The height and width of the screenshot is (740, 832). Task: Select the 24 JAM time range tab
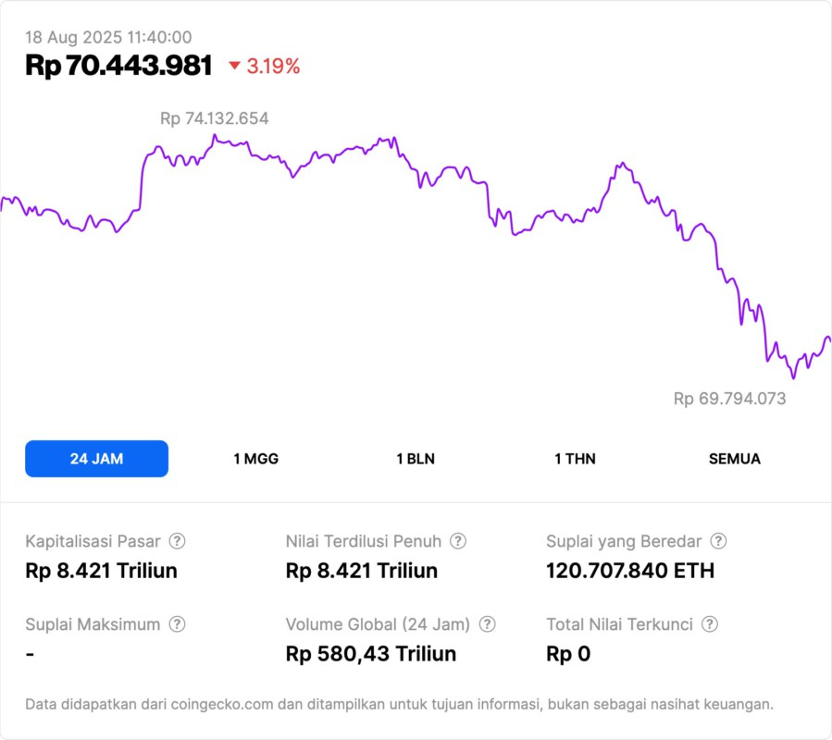click(96, 459)
